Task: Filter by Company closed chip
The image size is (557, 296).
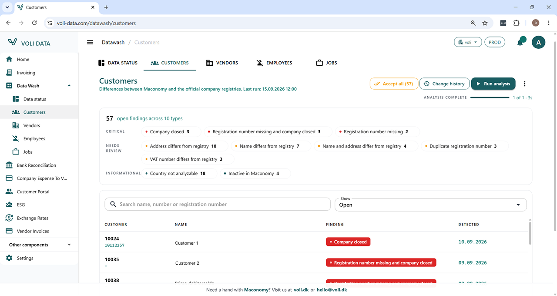Action: pos(171,132)
